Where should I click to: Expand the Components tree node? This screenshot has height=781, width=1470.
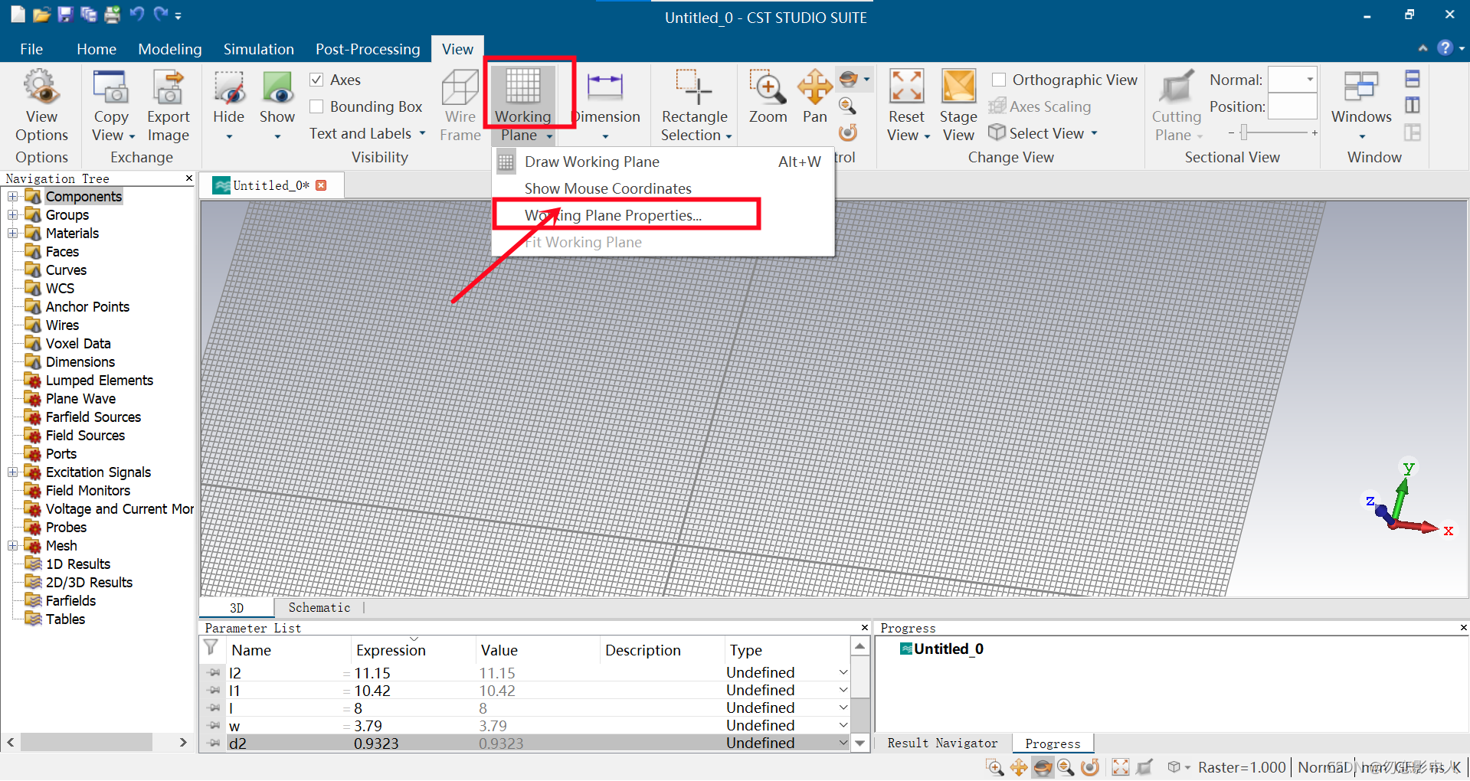tap(11, 196)
